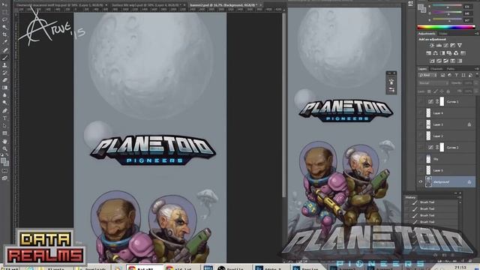Select the Zoom tool in toolbar
This screenshot has height=270, width=480.
4,148
